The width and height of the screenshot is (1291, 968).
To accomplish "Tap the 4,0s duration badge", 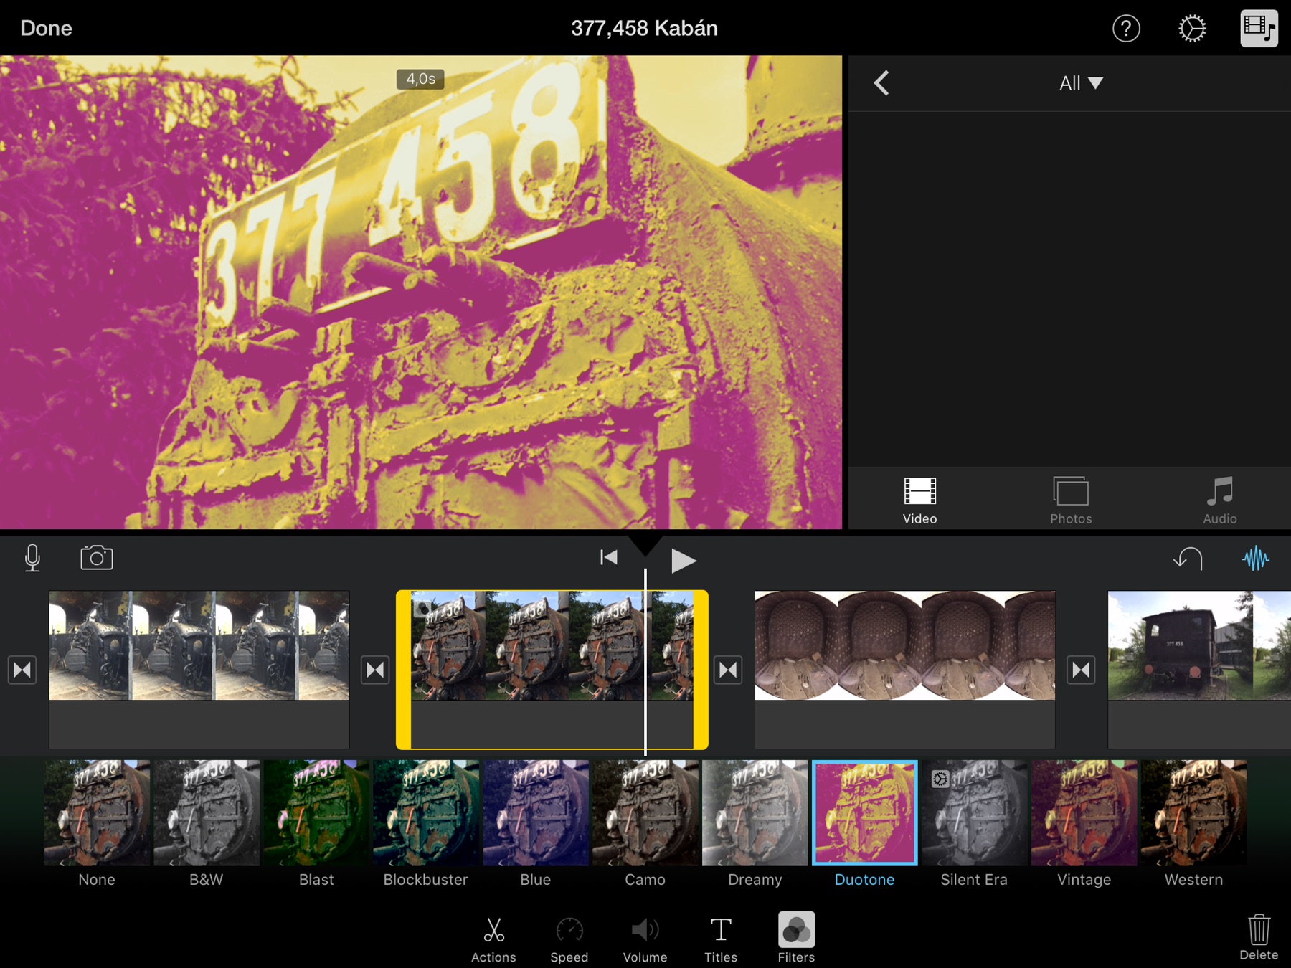I will coord(421,79).
